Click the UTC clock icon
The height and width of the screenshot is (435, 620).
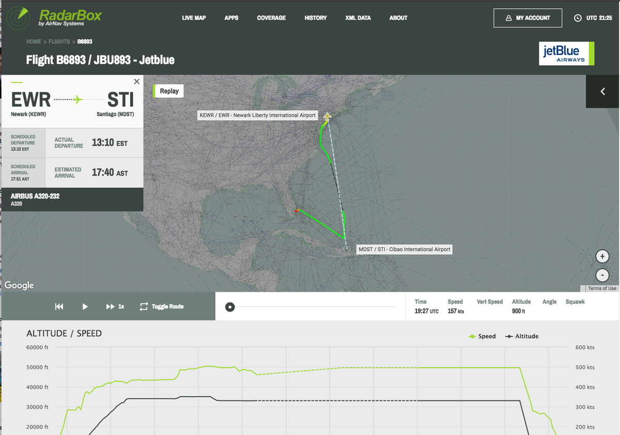click(578, 18)
